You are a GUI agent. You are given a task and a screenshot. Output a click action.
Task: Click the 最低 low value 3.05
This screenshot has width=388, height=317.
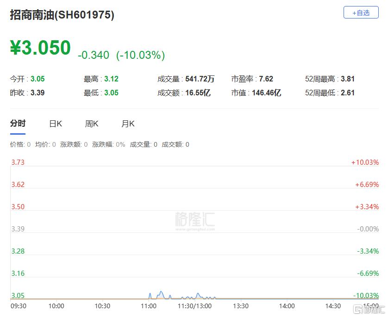point(111,93)
